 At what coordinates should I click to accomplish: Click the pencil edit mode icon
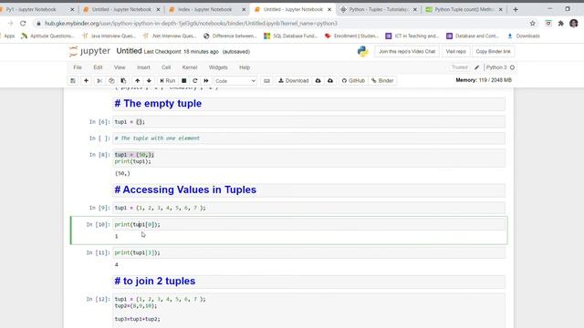click(476, 67)
